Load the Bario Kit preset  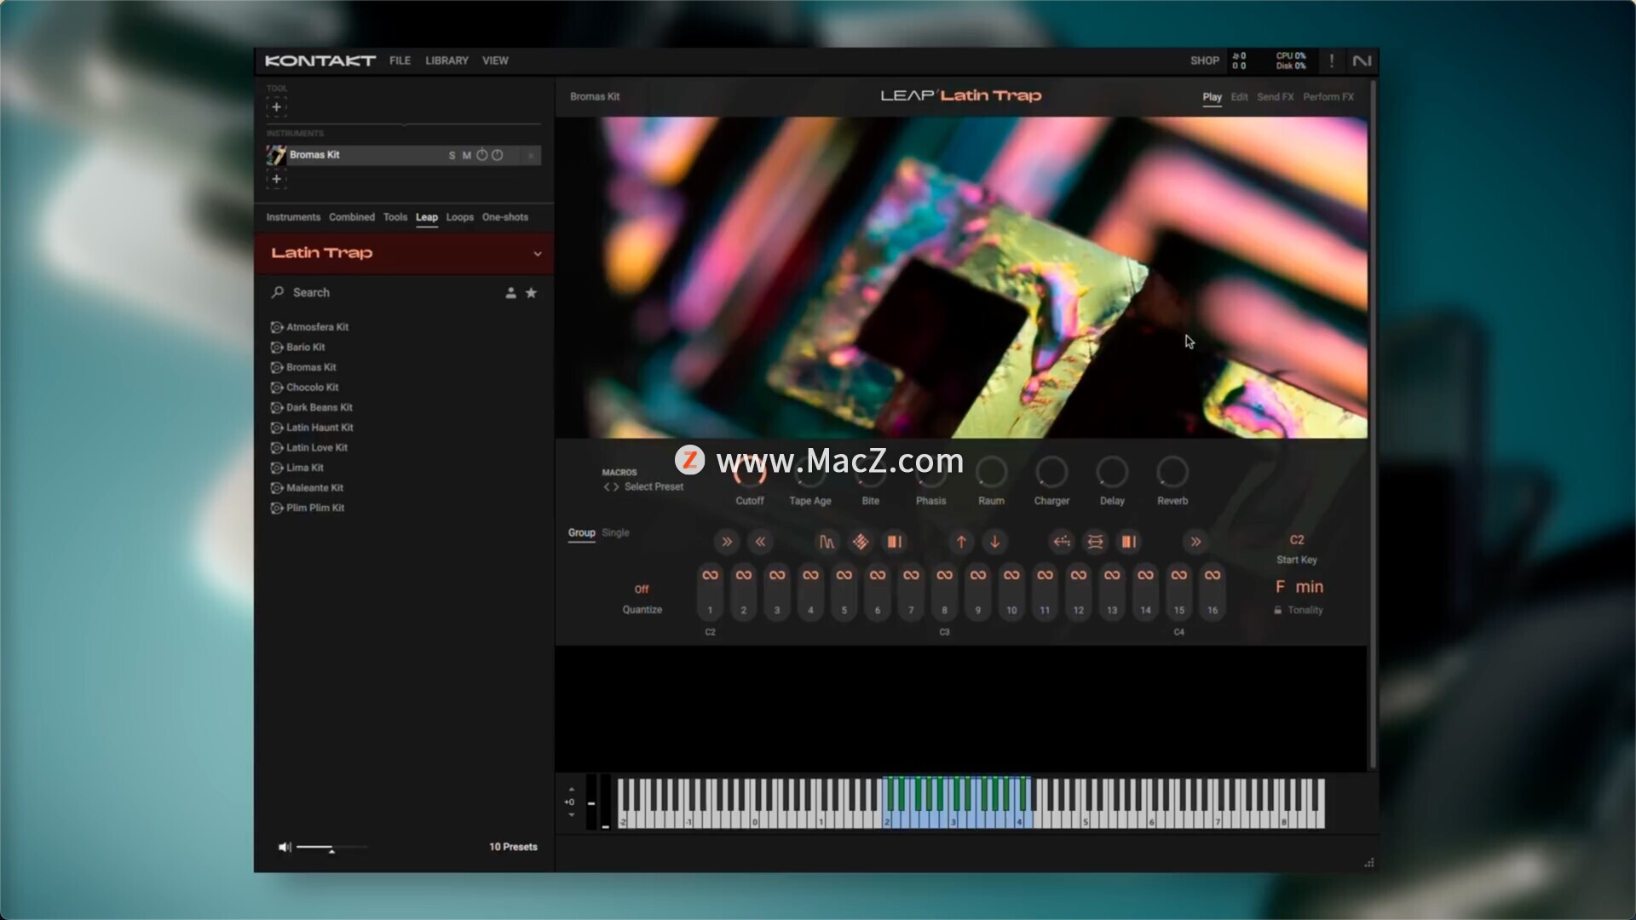pyautogui.click(x=297, y=348)
